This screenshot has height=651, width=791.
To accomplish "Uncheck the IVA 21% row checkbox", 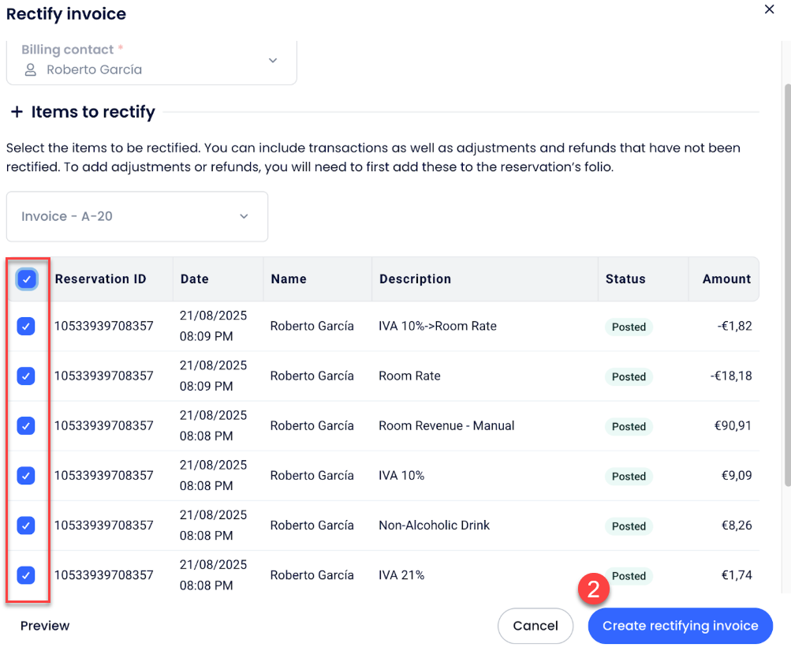I will pyautogui.click(x=26, y=575).
